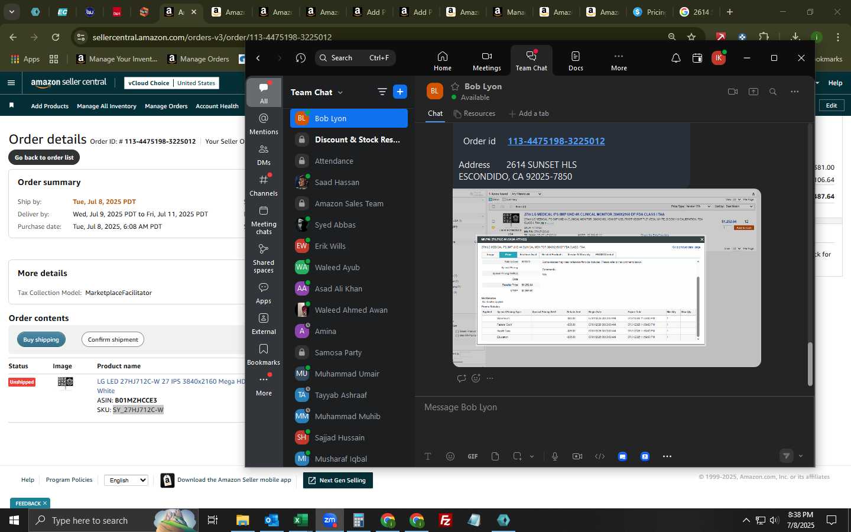This screenshot has width=851, height=532.
Task: Click the Next Gen Selling button
Action: pos(337,480)
